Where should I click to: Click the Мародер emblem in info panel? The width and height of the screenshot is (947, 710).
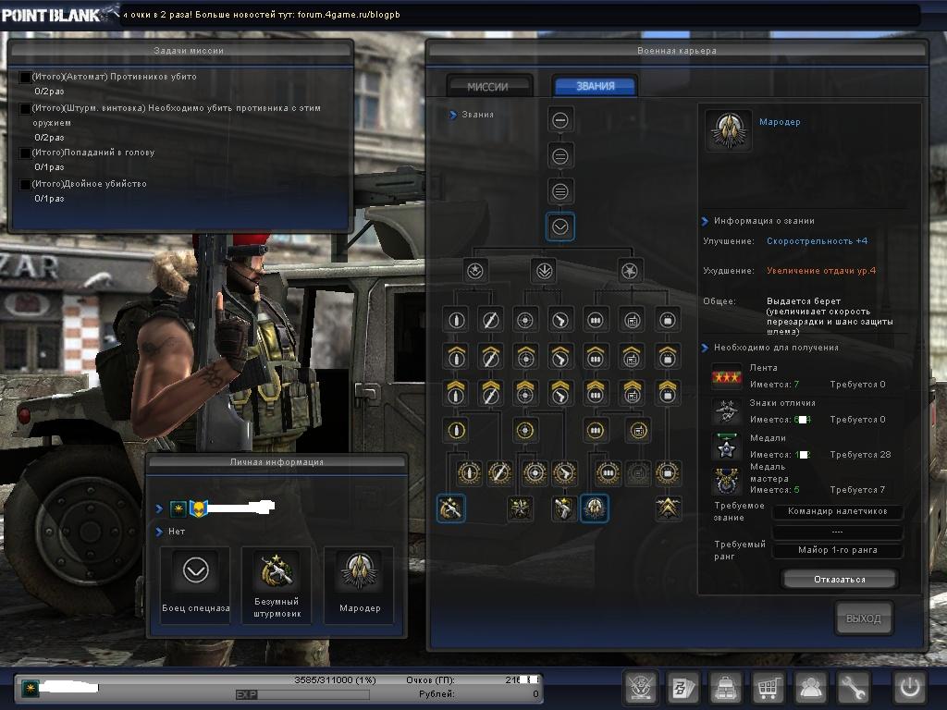729,129
